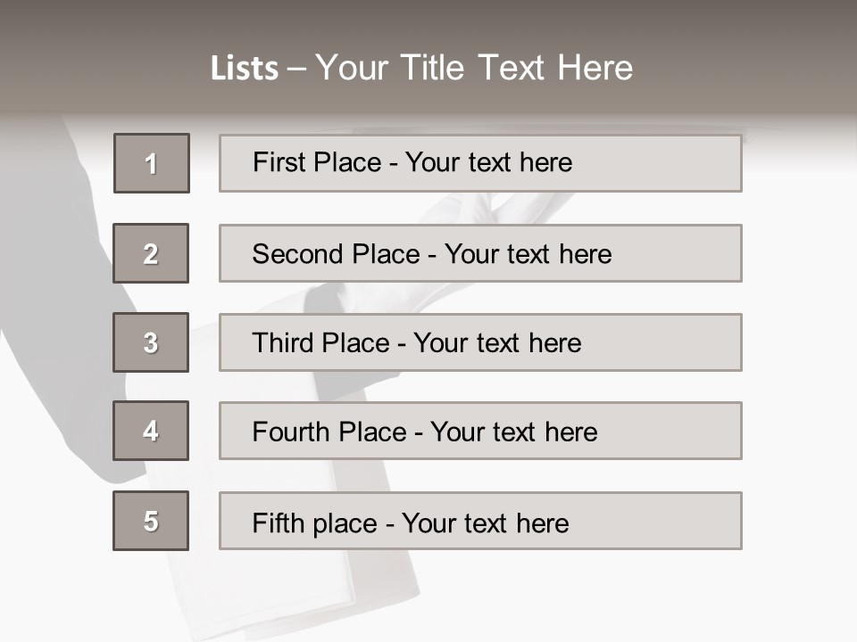857x642 pixels.
Task: Click Your text here in the fifth row
Action: pos(485,523)
